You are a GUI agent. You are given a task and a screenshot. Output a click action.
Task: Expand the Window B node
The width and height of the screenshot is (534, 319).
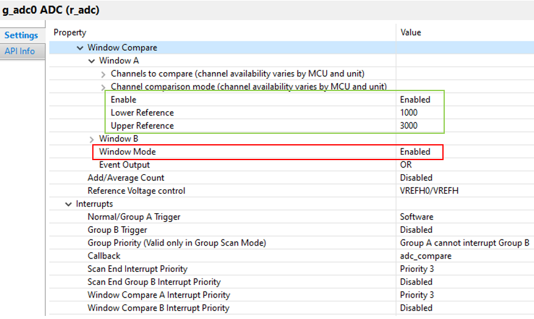point(92,139)
